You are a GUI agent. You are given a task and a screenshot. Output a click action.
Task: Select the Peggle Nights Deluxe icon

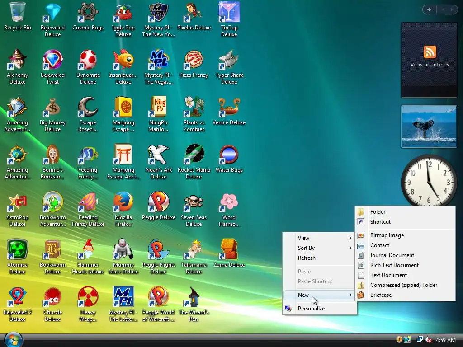[x=158, y=249]
